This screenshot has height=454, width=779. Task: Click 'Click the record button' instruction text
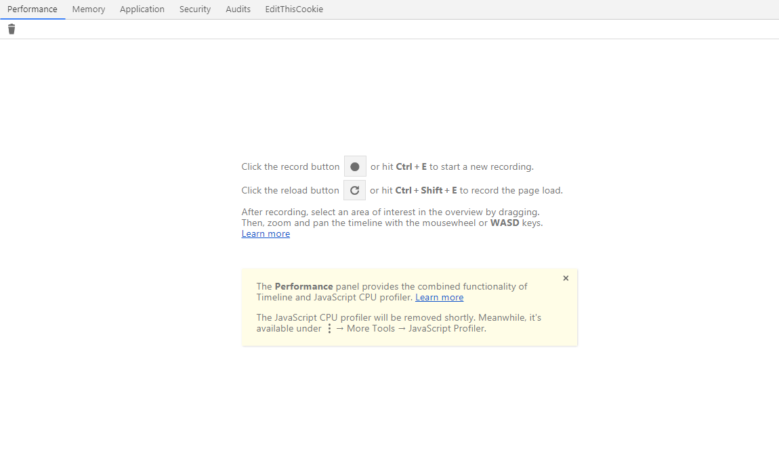(291, 167)
